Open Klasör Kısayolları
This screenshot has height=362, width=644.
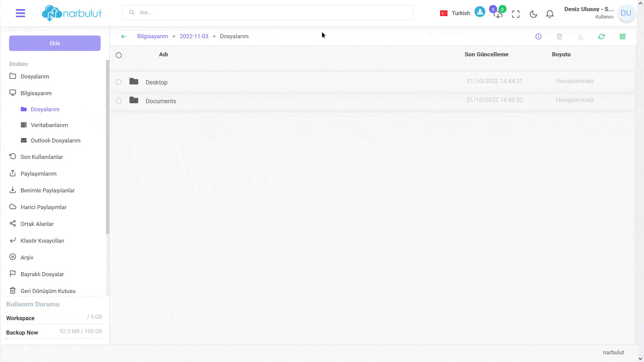click(x=42, y=241)
